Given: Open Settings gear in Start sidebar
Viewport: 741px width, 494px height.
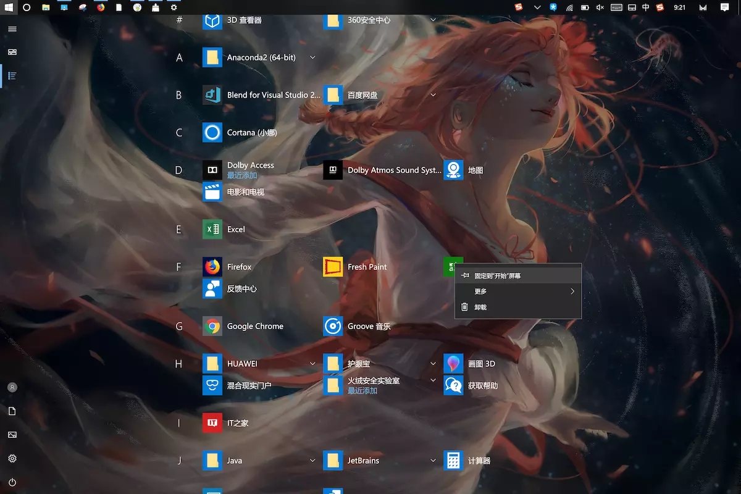Looking at the screenshot, I should pos(12,459).
